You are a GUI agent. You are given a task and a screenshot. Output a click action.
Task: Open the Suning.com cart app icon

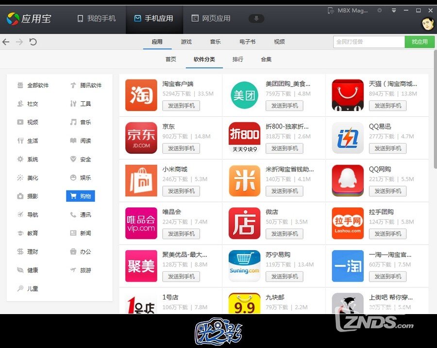tap(244, 266)
